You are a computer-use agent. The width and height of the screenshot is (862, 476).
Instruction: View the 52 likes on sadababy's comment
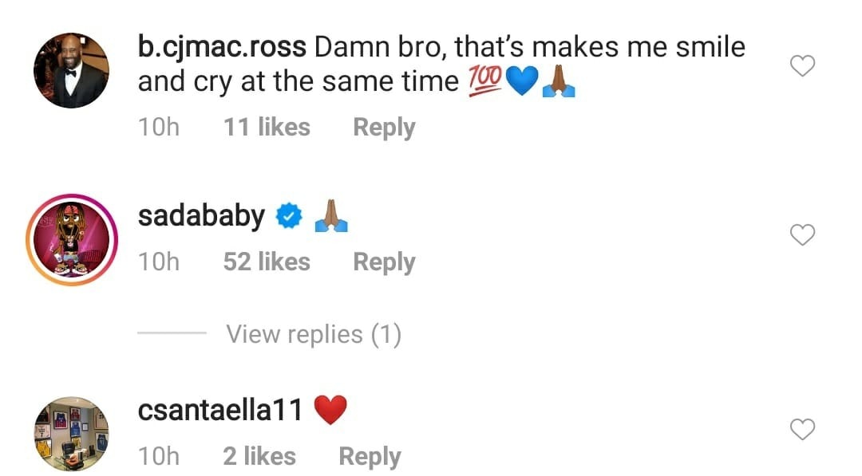pyautogui.click(x=267, y=262)
